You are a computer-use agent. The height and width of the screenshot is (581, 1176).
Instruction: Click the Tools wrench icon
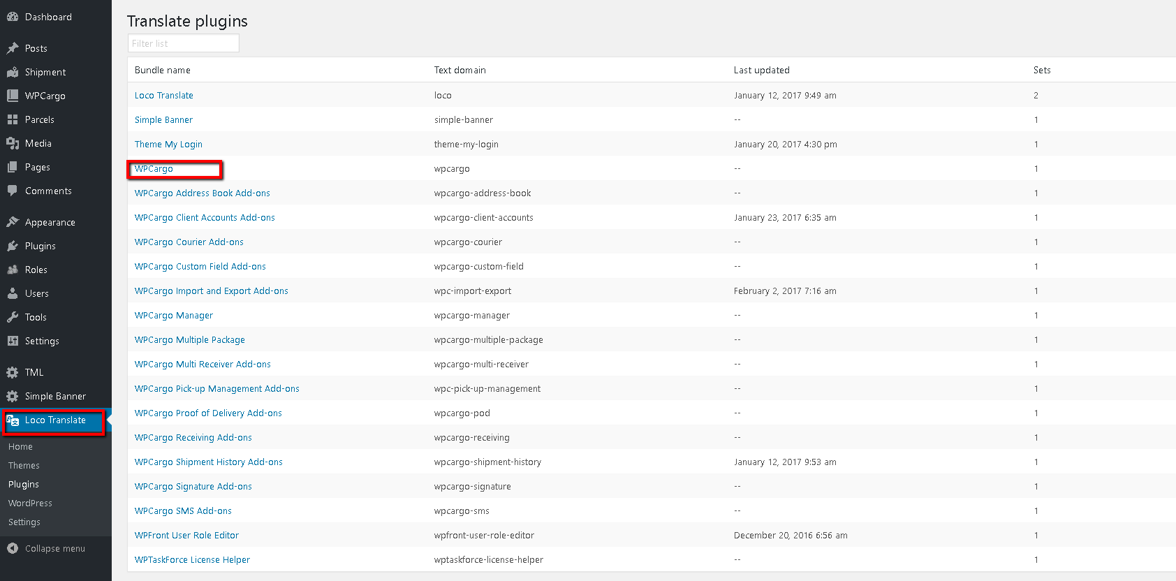click(13, 317)
